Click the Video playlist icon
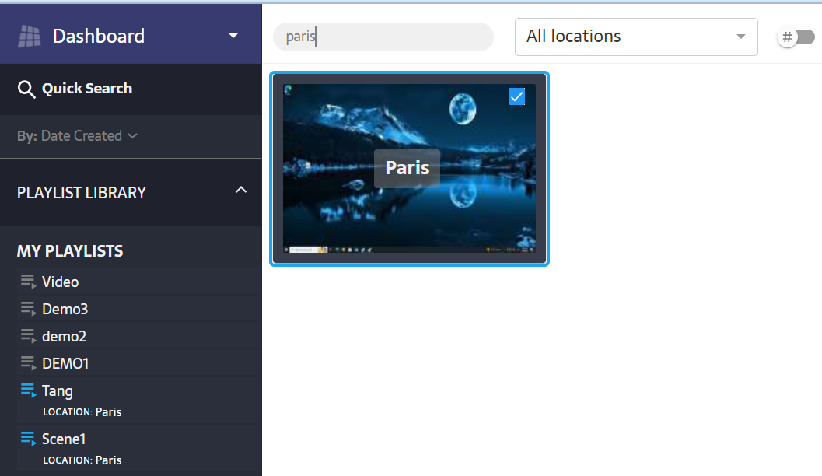The width and height of the screenshot is (822, 476). [28, 282]
